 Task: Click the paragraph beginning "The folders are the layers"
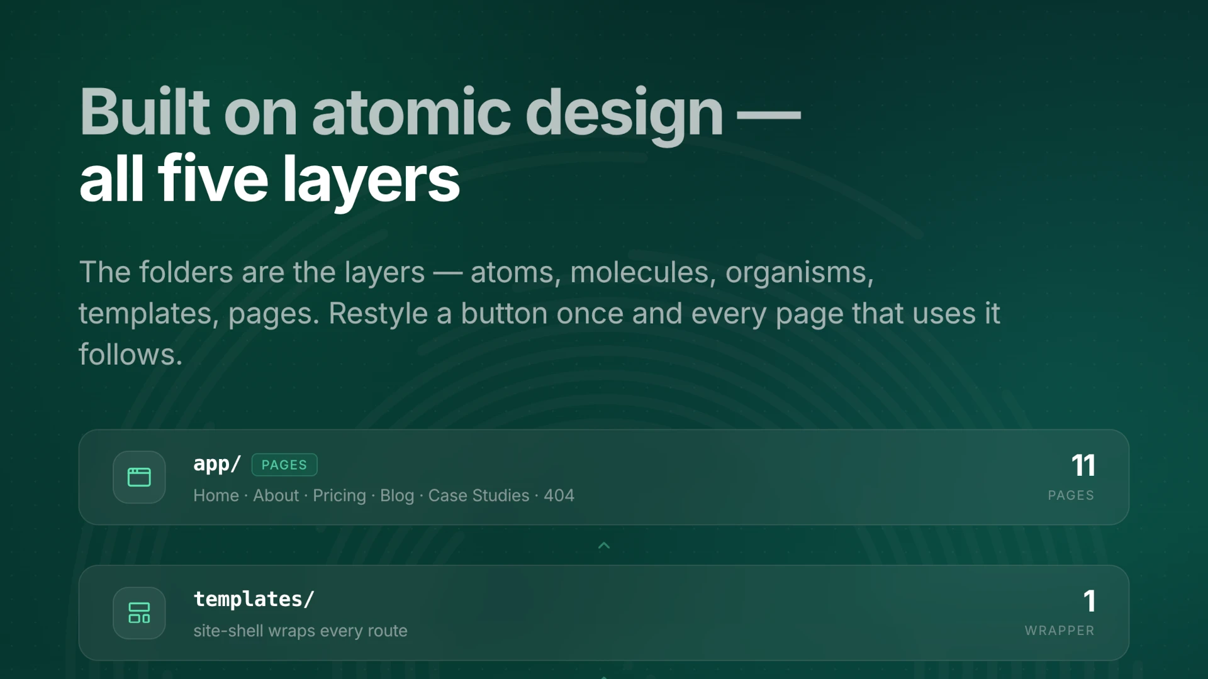[539, 313]
